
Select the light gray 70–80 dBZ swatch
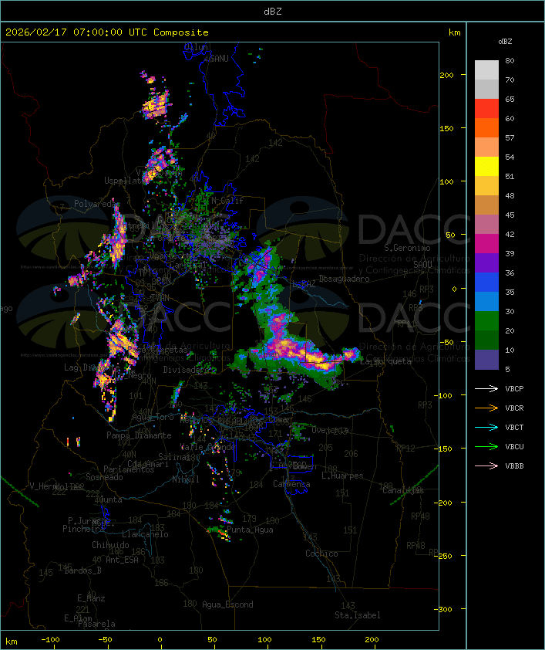486,69
